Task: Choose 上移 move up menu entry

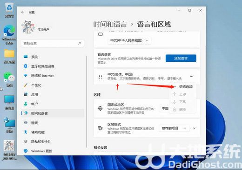Action: pyautogui.click(x=182, y=94)
